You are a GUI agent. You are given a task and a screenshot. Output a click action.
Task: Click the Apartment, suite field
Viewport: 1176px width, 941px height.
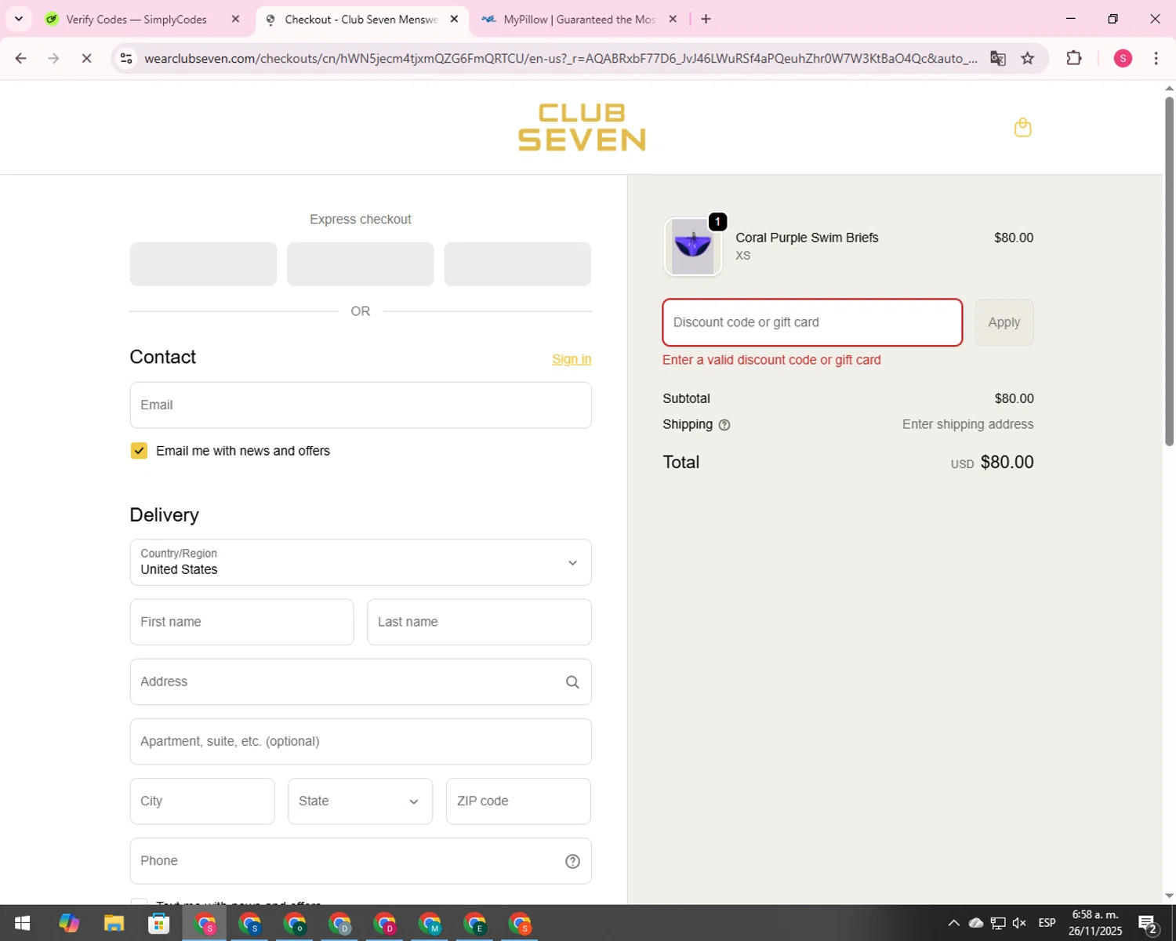pyautogui.click(x=361, y=742)
